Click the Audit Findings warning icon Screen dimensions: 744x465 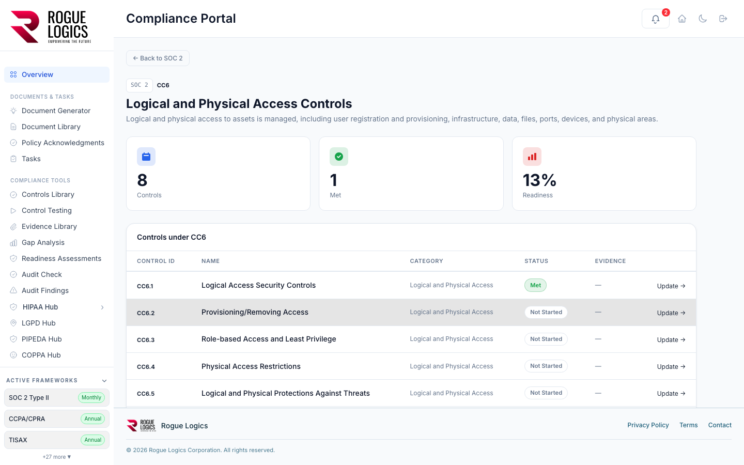(x=13, y=290)
